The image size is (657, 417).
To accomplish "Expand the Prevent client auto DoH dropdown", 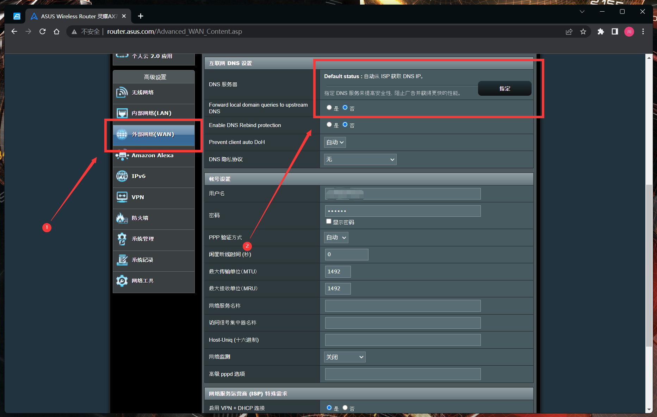I will tap(335, 142).
